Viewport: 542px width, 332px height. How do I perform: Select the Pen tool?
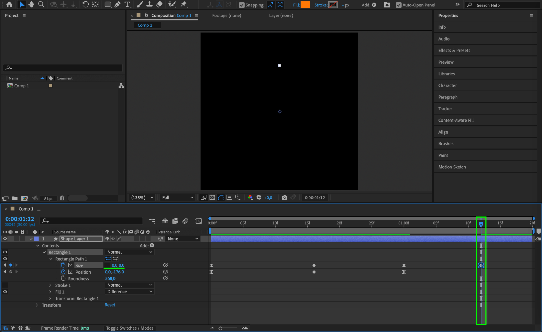117,4
